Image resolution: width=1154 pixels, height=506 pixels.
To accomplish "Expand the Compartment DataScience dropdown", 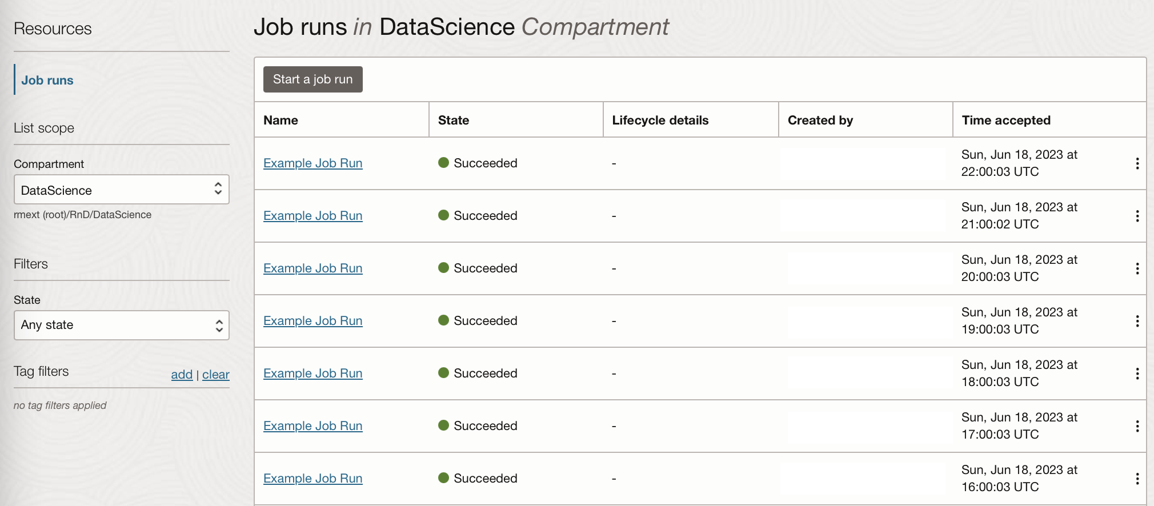I will pos(121,190).
